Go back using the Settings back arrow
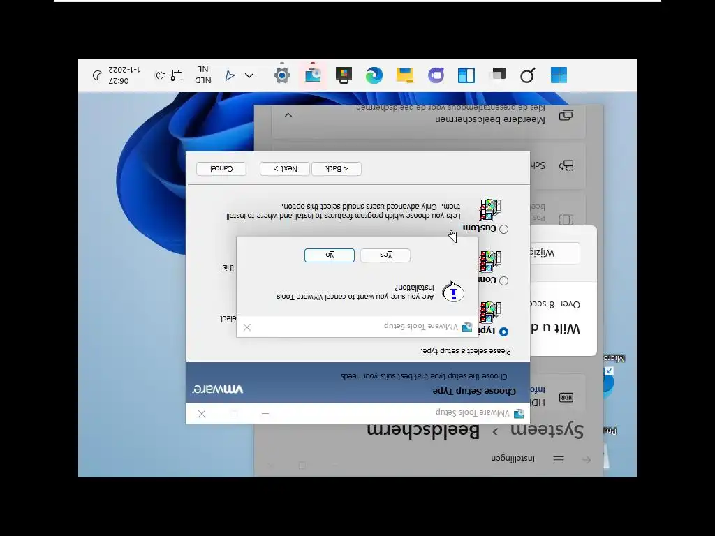 (x=587, y=460)
